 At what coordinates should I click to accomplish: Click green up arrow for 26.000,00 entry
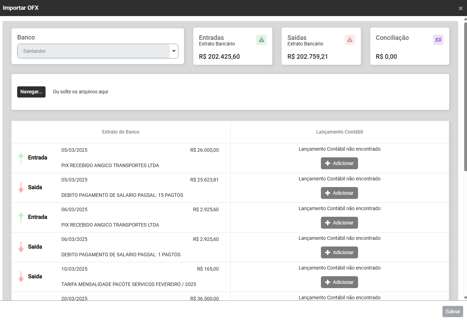[21, 158]
